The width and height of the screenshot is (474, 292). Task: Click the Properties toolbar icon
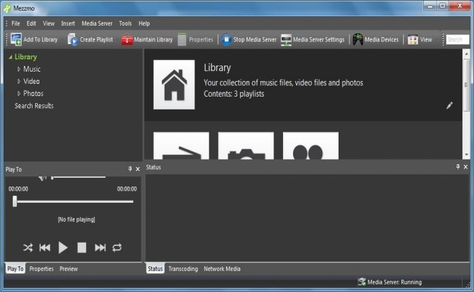(x=181, y=39)
